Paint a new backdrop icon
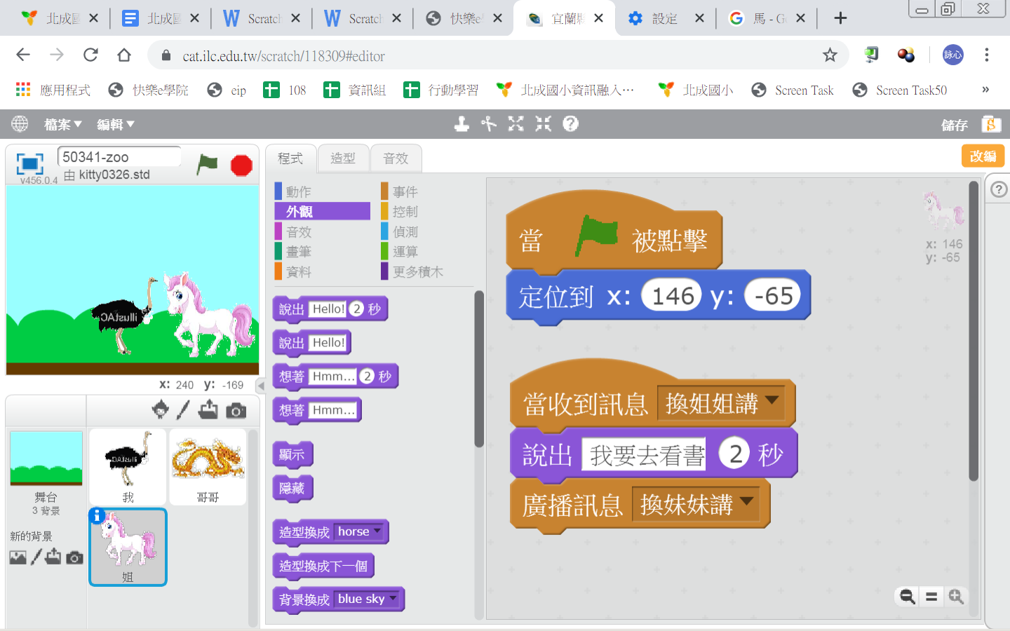 (36, 557)
